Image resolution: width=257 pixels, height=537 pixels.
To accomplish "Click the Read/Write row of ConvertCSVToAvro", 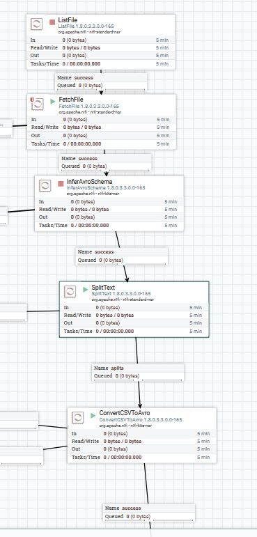I will tap(142, 441).
